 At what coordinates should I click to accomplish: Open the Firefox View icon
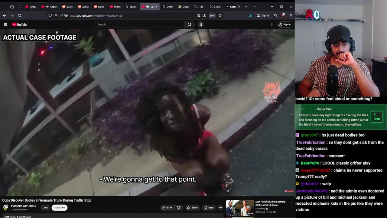[x=12, y=7]
